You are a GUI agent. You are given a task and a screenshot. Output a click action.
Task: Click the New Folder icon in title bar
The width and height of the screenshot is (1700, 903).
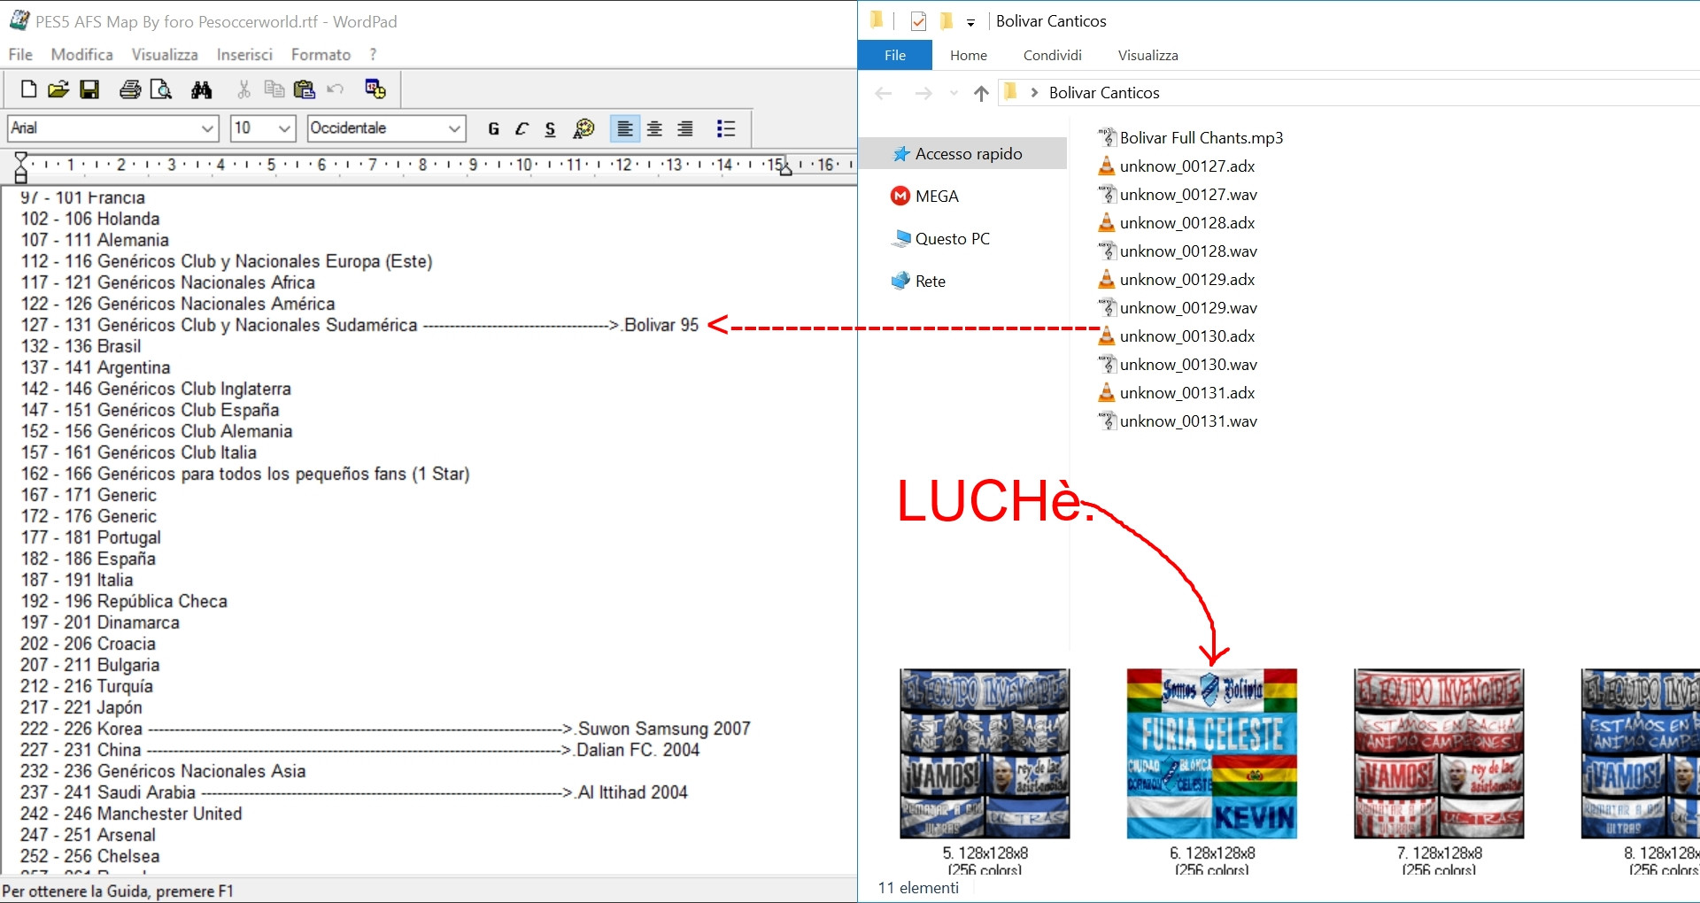947,20
